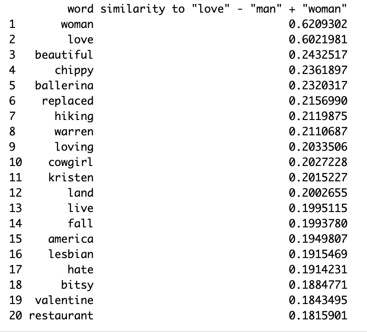Click the similarity score 0.6021981
Image resolution: width=367 pixels, height=332 pixels.
(318, 40)
